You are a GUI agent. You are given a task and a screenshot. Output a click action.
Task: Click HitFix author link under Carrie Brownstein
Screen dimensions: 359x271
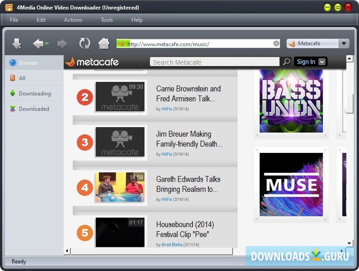167,109
